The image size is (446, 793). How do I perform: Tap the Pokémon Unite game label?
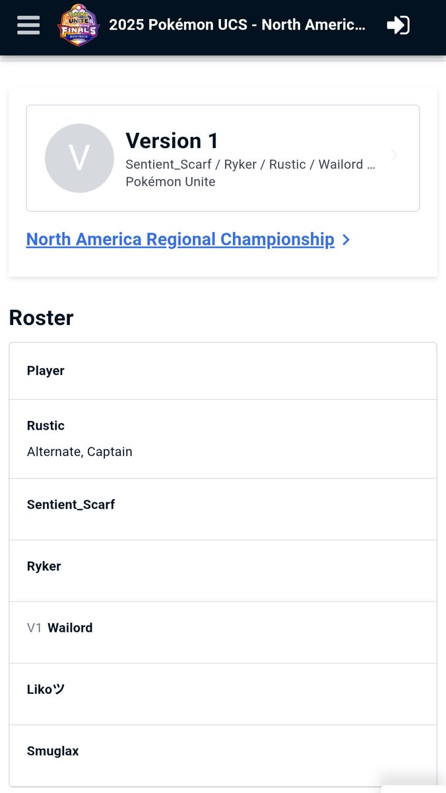tap(170, 182)
